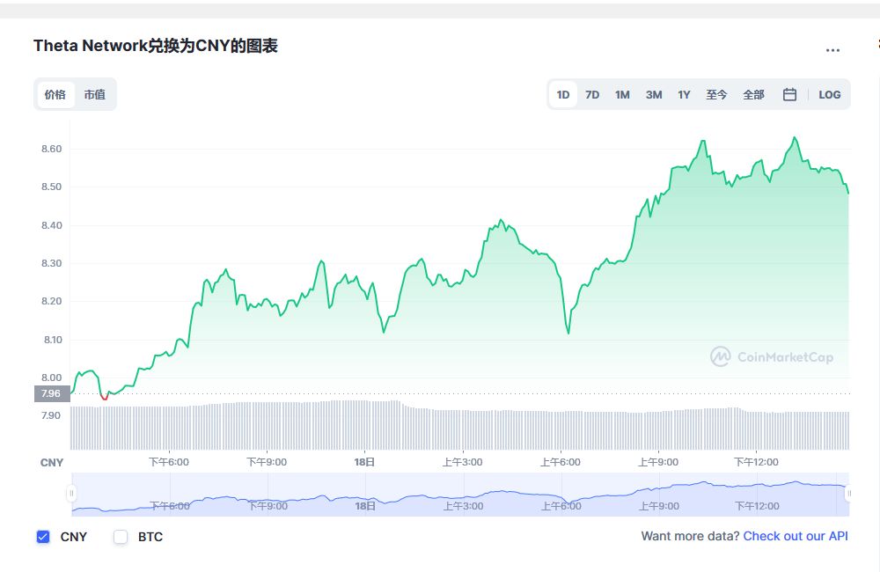Show 全部 all-time chart data

click(x=753, y=95)
